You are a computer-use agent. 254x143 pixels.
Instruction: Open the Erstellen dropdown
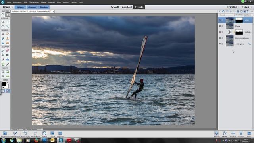pos(233,7)
